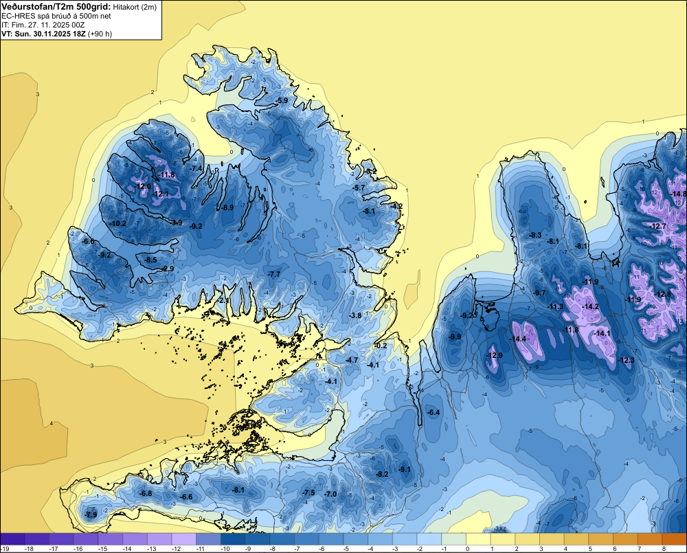
Task: Click the legend swatch between -15 and -14
Action: pos(111,539)
